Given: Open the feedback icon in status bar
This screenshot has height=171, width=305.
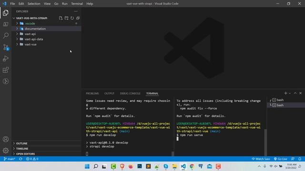Looking at the screenshot, I should pos(293,159).
